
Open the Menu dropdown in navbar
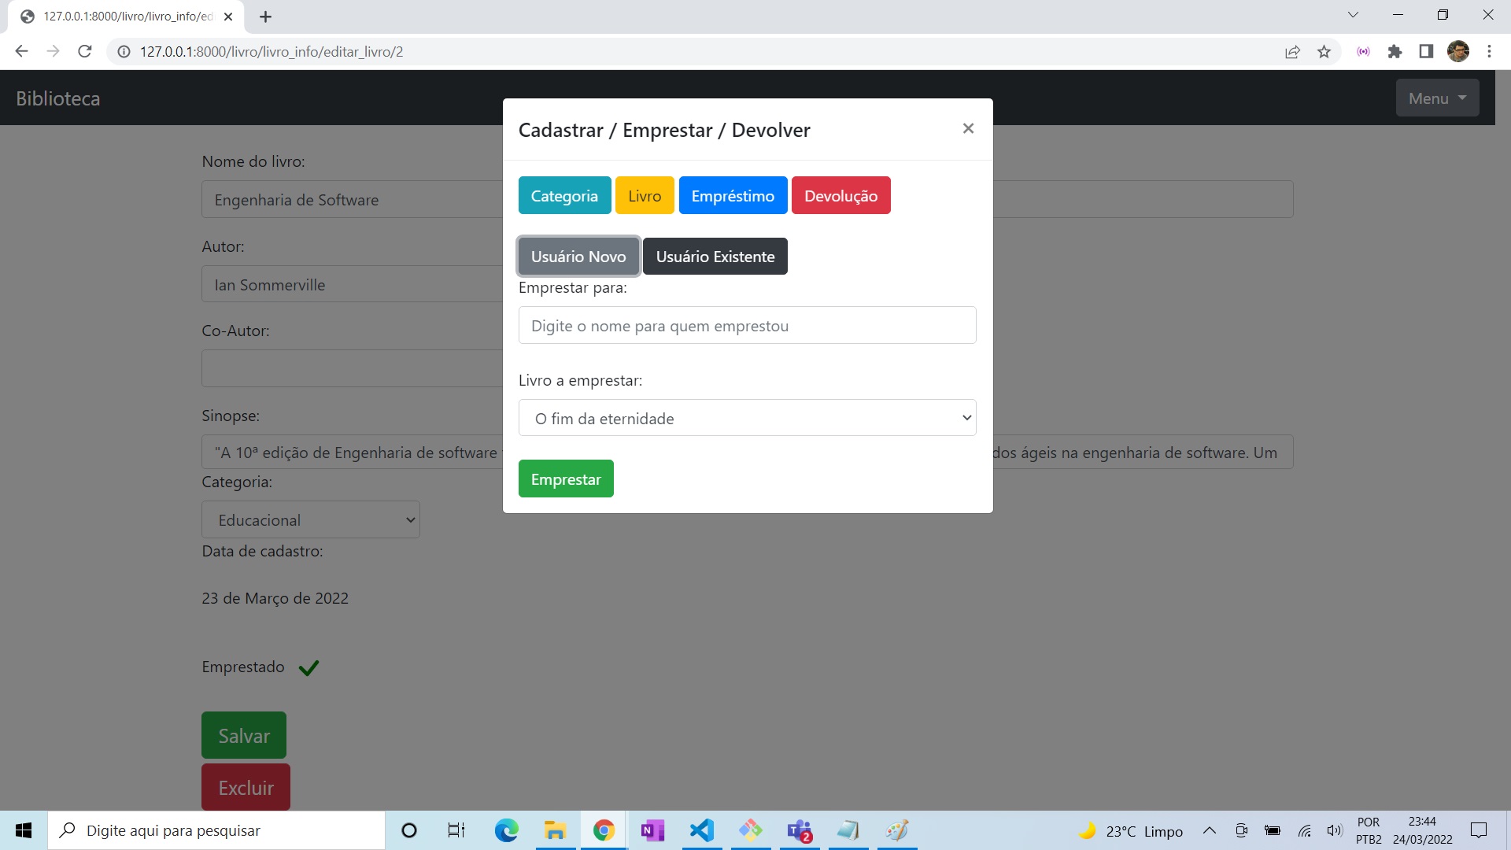pyautogui.click(x=1437, y=98)
